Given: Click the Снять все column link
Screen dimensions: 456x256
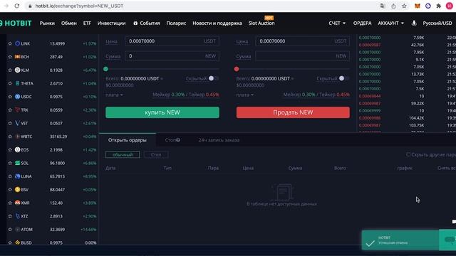Looking at the screenshot, I should pos(447,168).
